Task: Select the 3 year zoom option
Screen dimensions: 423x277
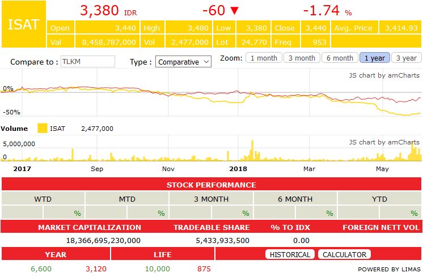Action: 407,58
